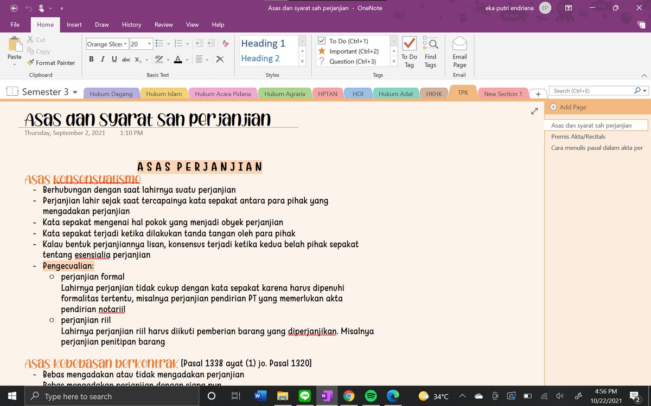Click the Delete X icon in Basic Text
The image size is (651, 406).
tap(220, 59)
